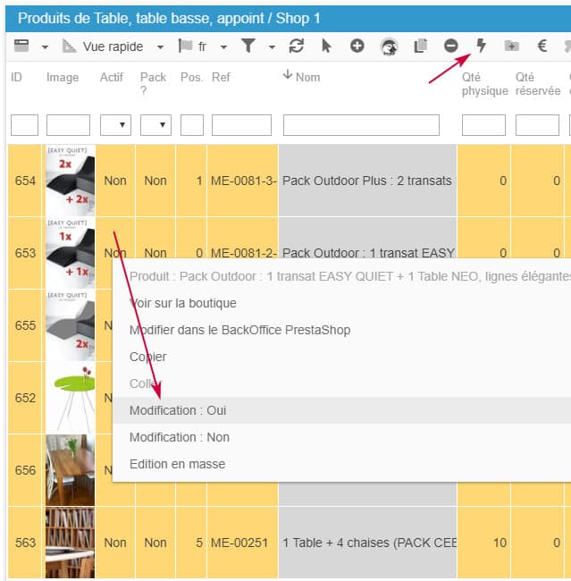571x581 pixels.
Task: Click the add product plus icon
Action: (357, 46)
